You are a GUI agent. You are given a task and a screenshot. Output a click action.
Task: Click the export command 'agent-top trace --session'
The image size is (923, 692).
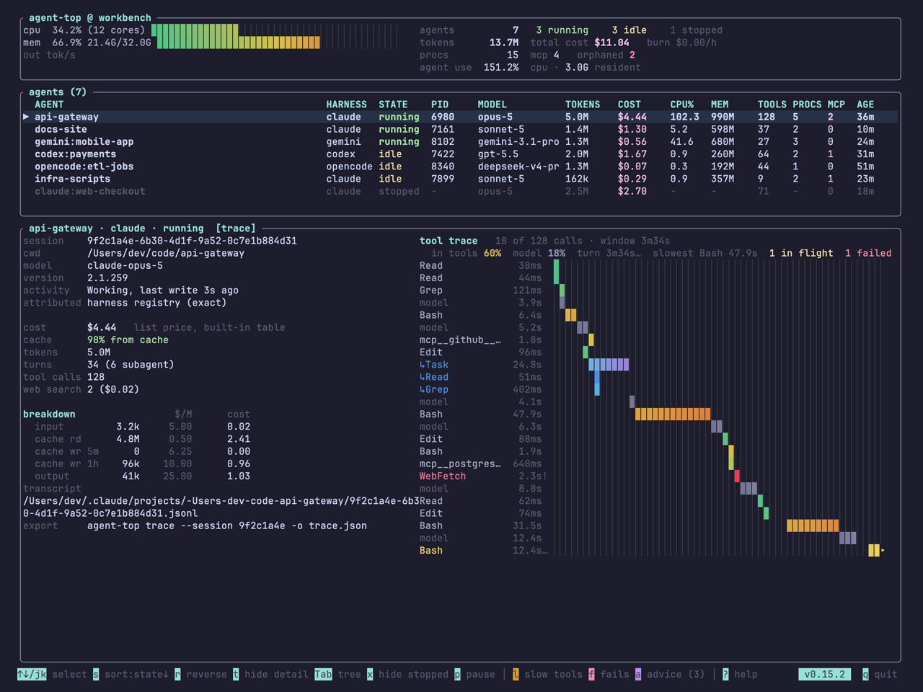pyautogui.click(x=227, y=526)
